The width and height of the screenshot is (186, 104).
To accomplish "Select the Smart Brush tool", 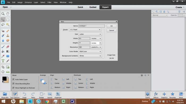I will pos(3,36).
